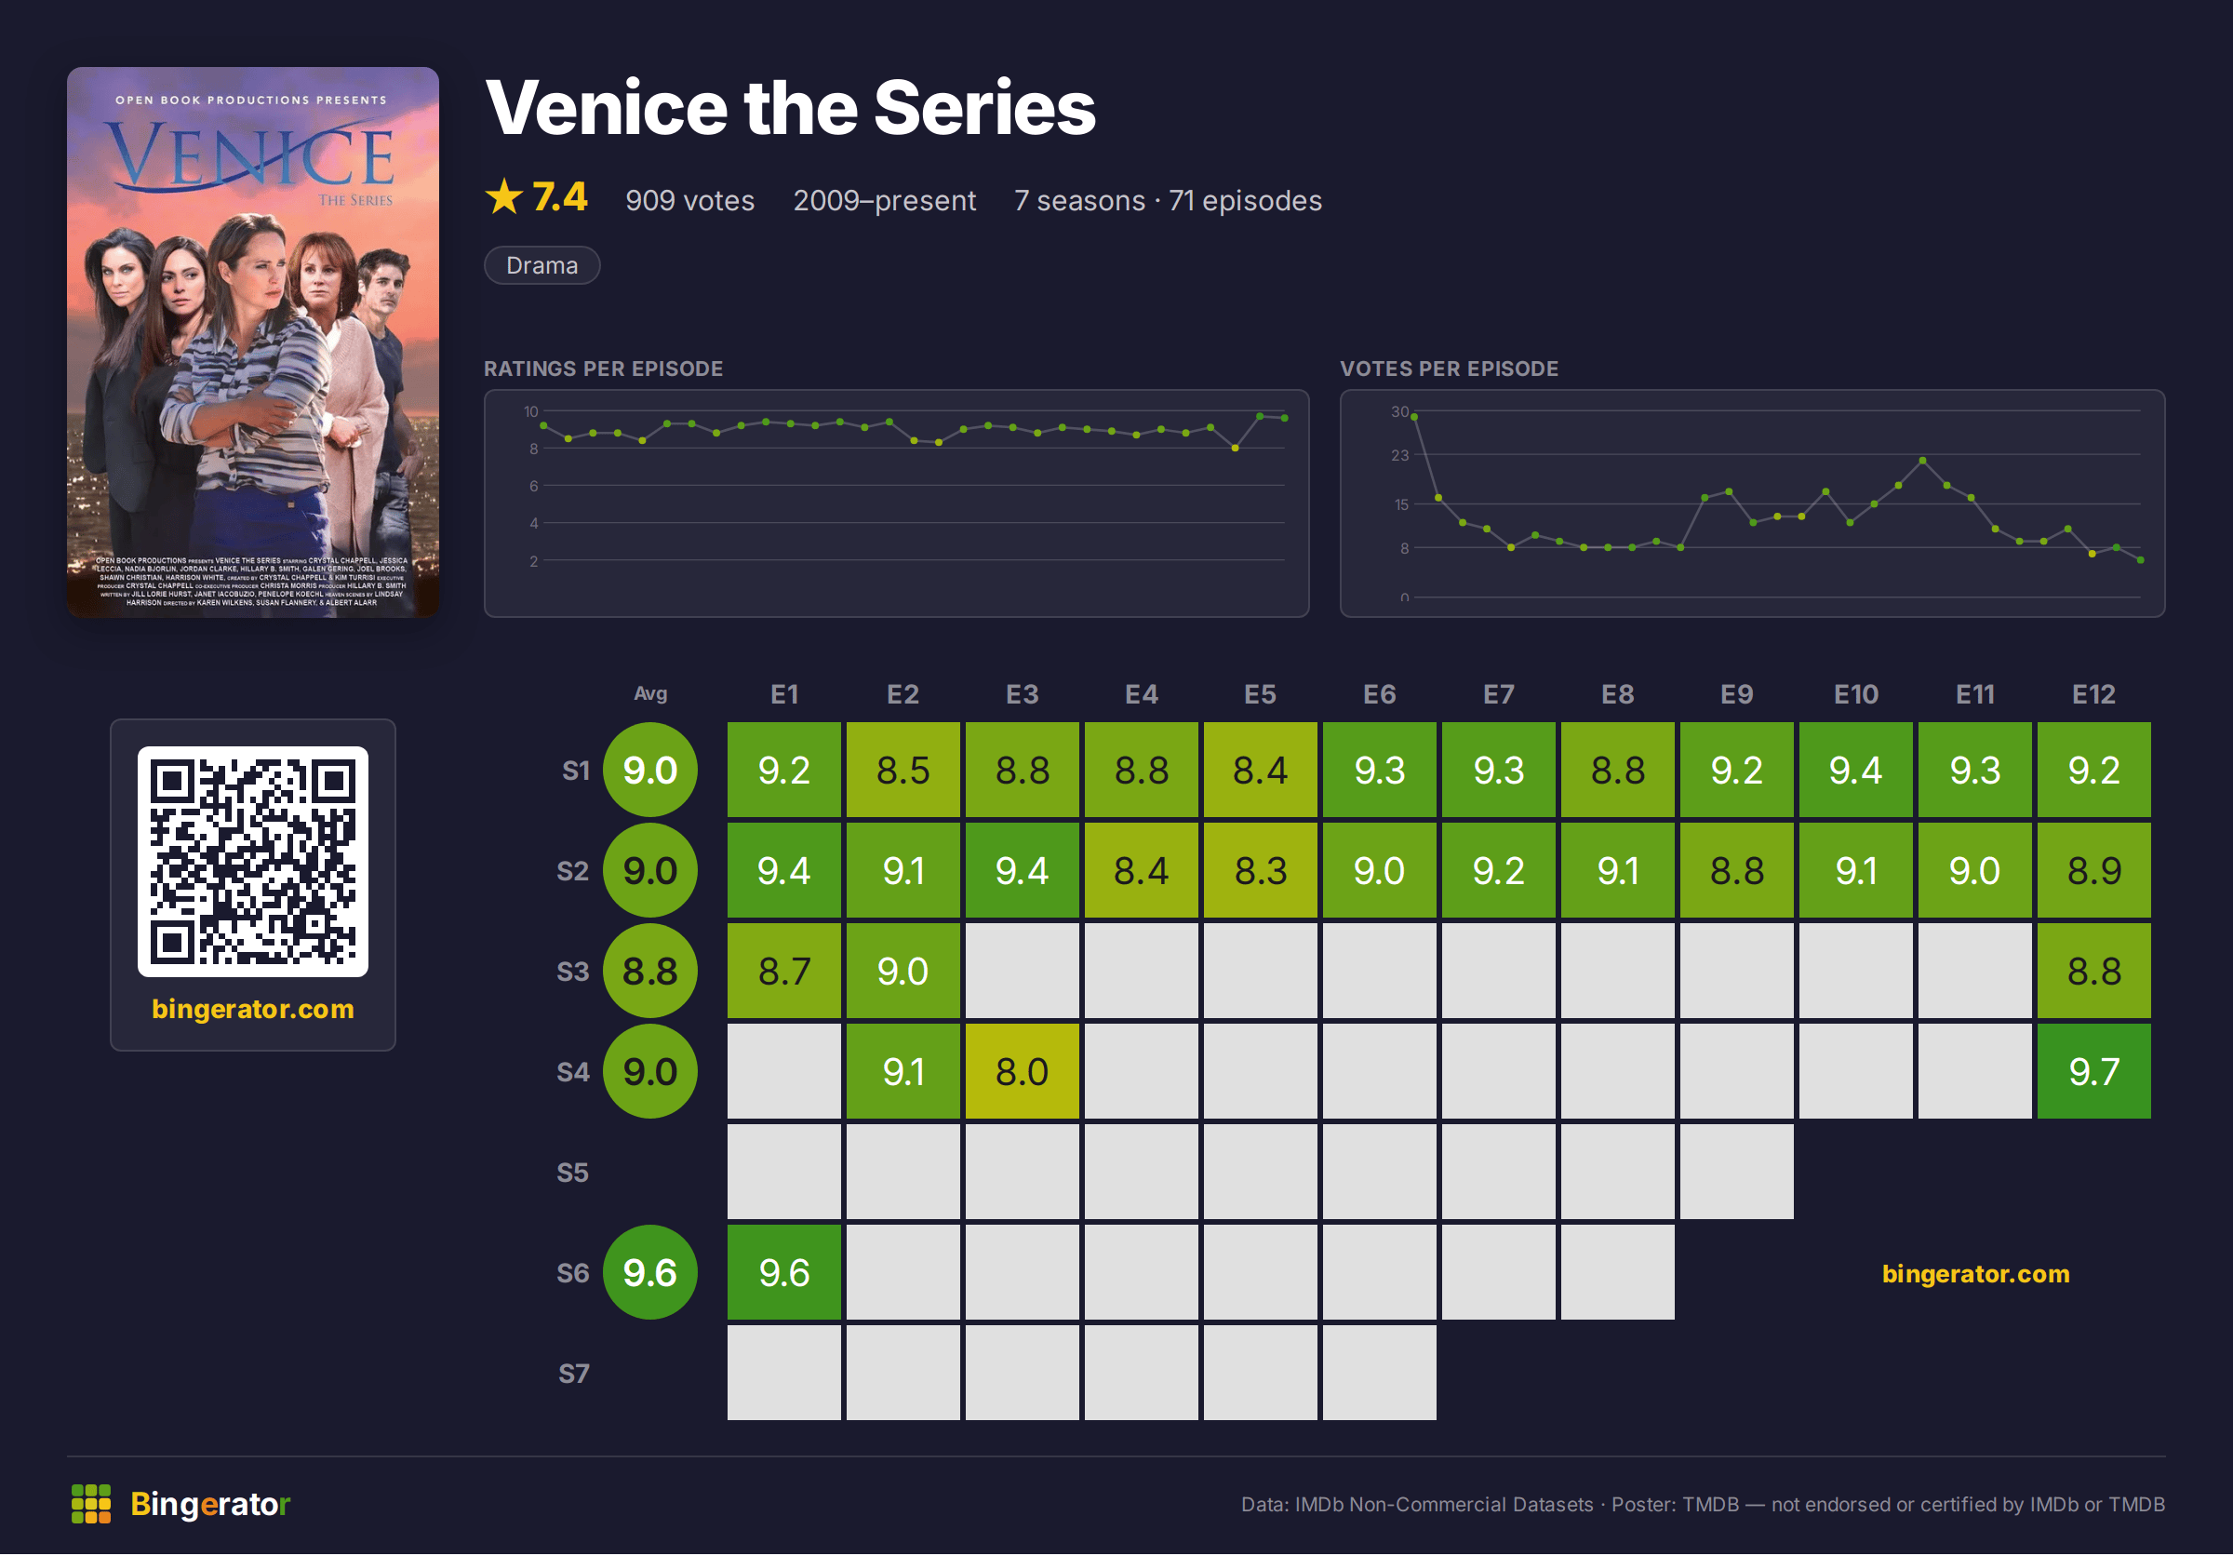The image size is (2233, 1556).
Task: Select the S1 average 9.0 circle
Action: click(x=649, y=771)
